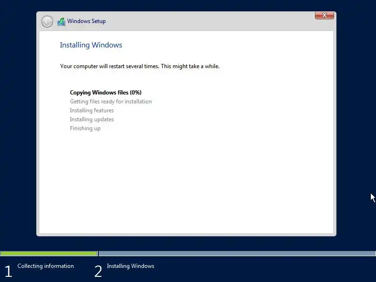The height and width of the screenshot is (282, 376).
Task: Click the green Collecting information progress bar
Action: tap(49, 253)
